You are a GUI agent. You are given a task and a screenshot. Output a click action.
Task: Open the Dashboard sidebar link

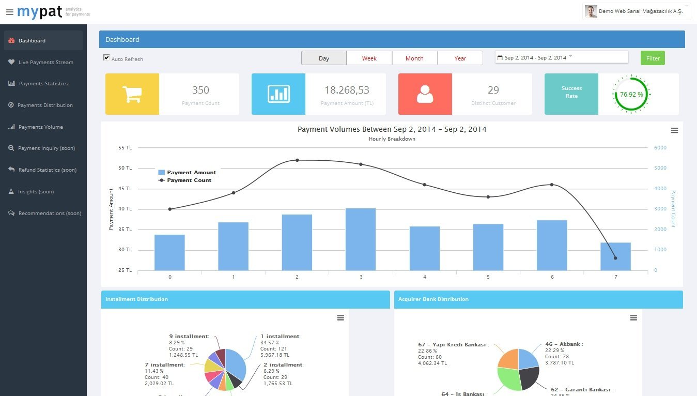[x=32, y=40]
